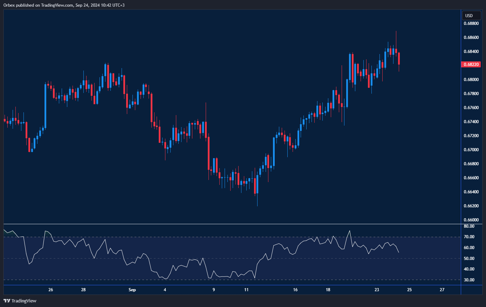
Task: Click the 0.67200 price axis label
Action: [x=471, y=136]
